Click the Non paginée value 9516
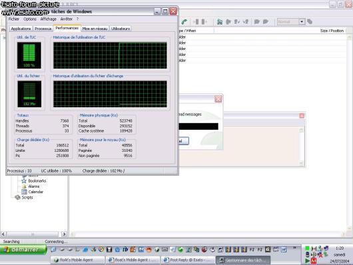 (x=128, y=156)
